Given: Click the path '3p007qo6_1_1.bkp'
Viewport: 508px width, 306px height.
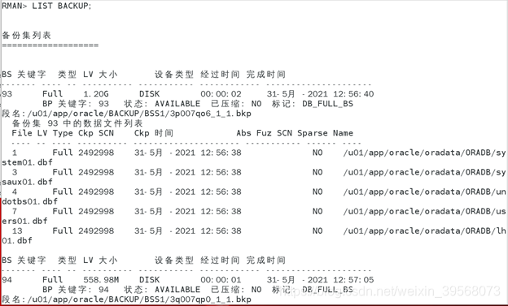Looking at the screenshot, I should point(210,114).
